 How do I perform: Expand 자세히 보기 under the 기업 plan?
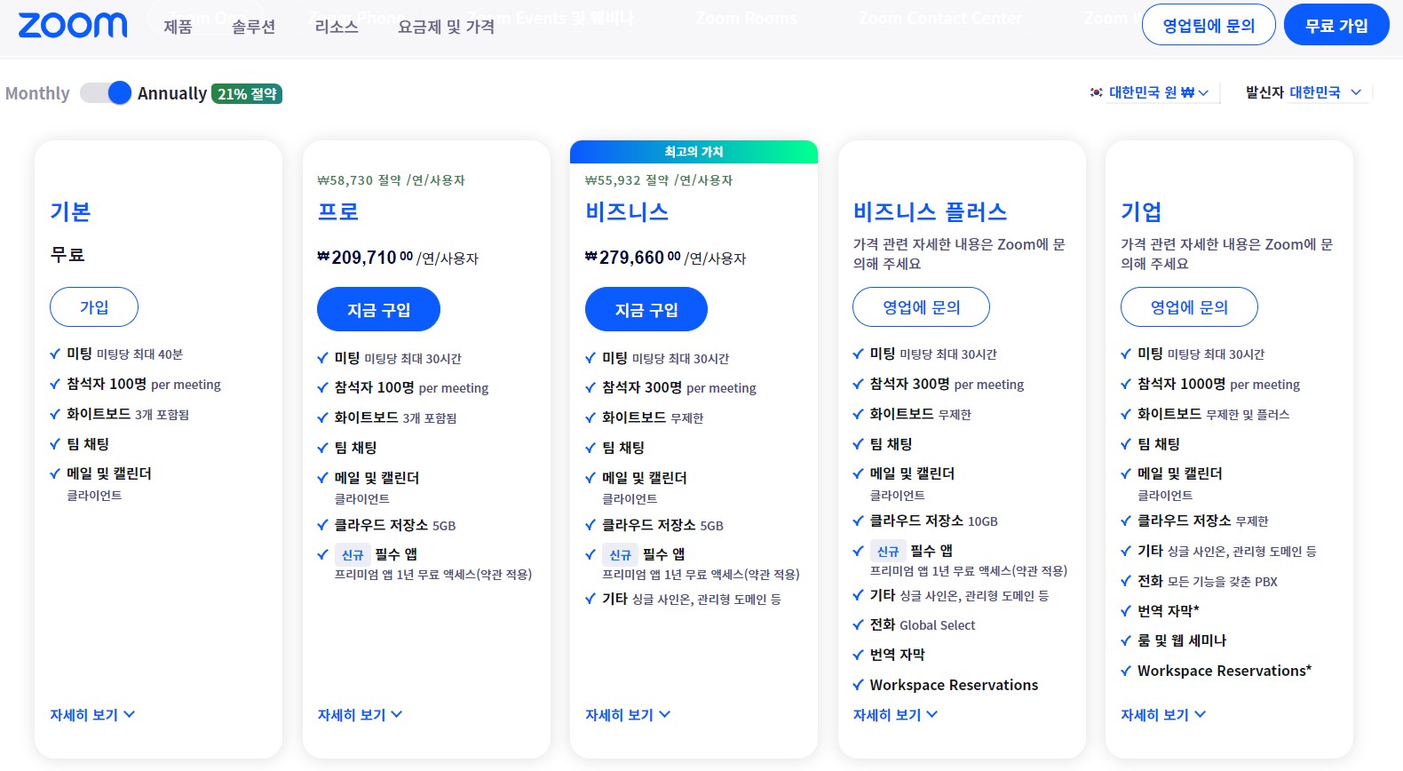(1162, 714)
